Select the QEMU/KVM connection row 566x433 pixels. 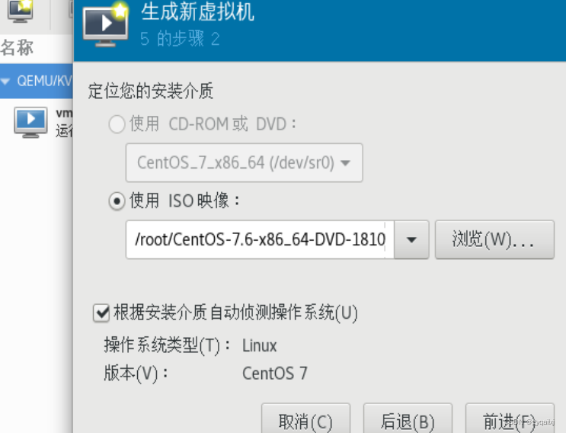coord(36,82)
